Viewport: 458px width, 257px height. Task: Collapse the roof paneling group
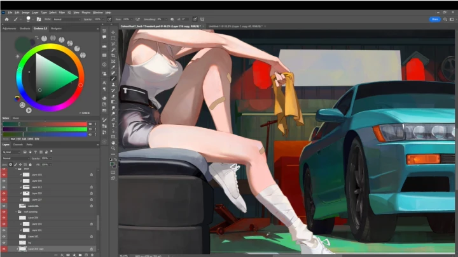click(16, 212)
